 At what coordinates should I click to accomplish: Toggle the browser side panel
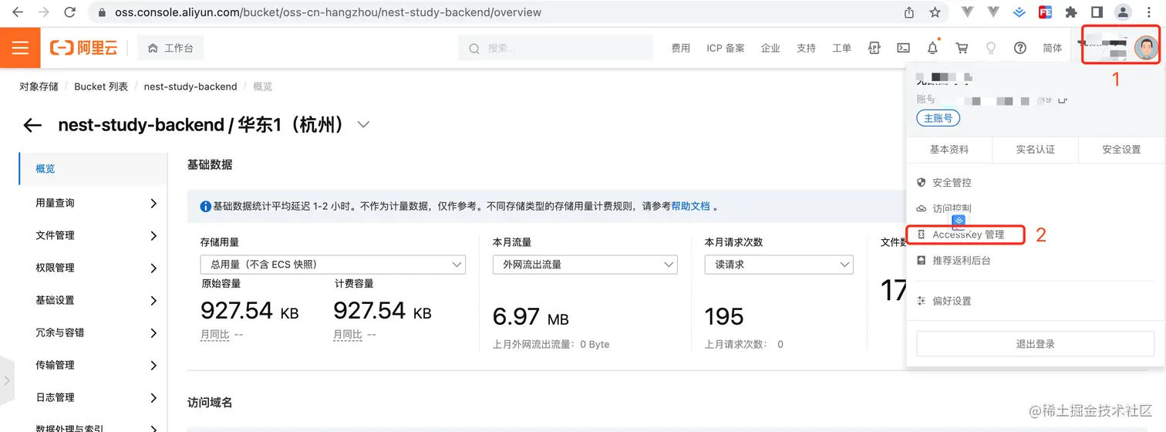pyautogui.click(x=1097, y=12)
